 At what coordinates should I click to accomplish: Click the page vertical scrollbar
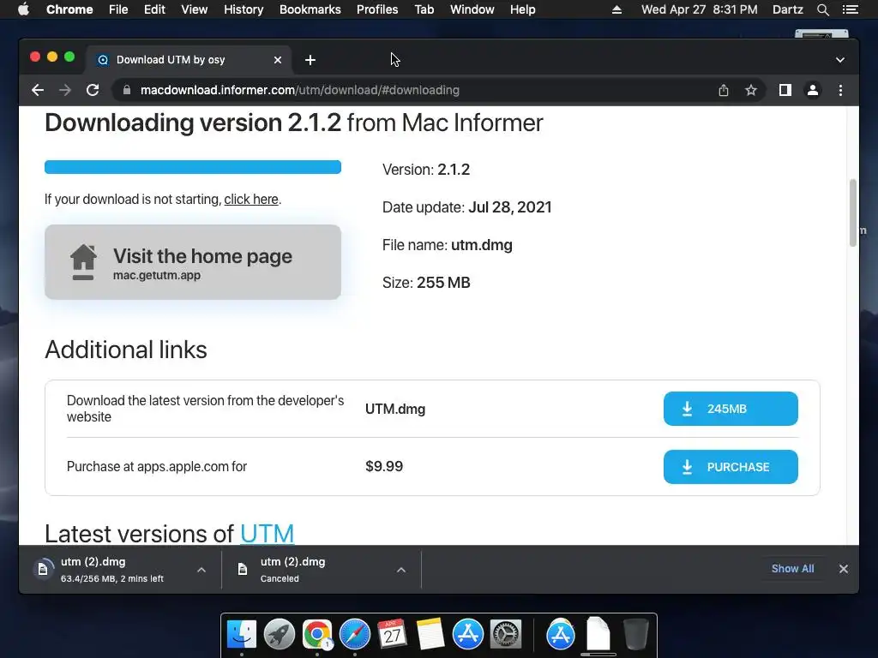tap(853, 212)
